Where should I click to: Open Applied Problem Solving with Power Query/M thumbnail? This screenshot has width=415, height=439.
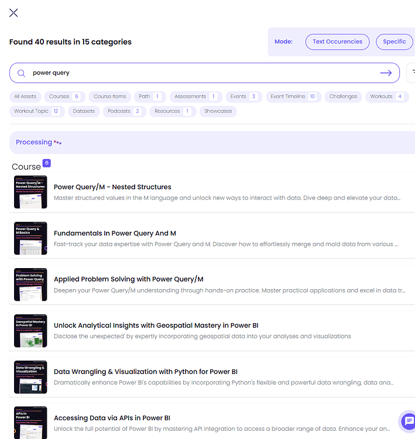pyautogui.click(x=30, y=284)
